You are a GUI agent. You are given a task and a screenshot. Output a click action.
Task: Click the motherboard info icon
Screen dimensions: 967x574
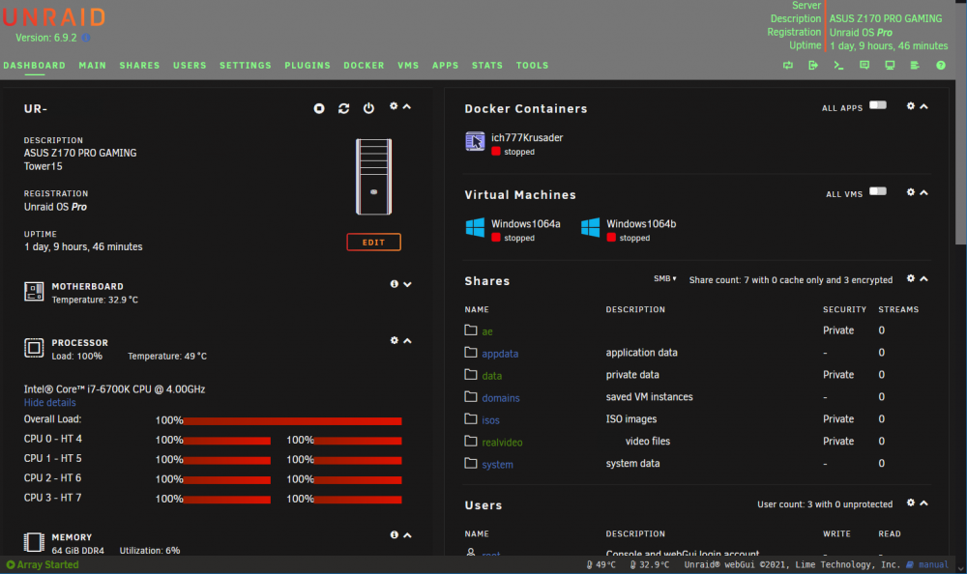point(395,283)
